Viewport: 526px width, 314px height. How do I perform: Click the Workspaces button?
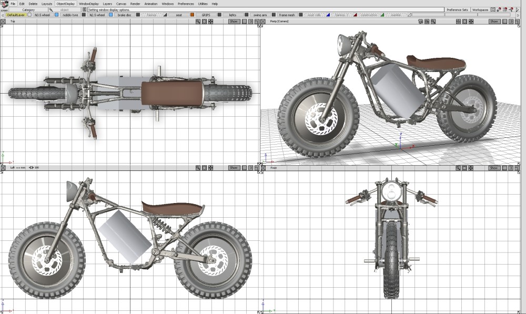480,9
